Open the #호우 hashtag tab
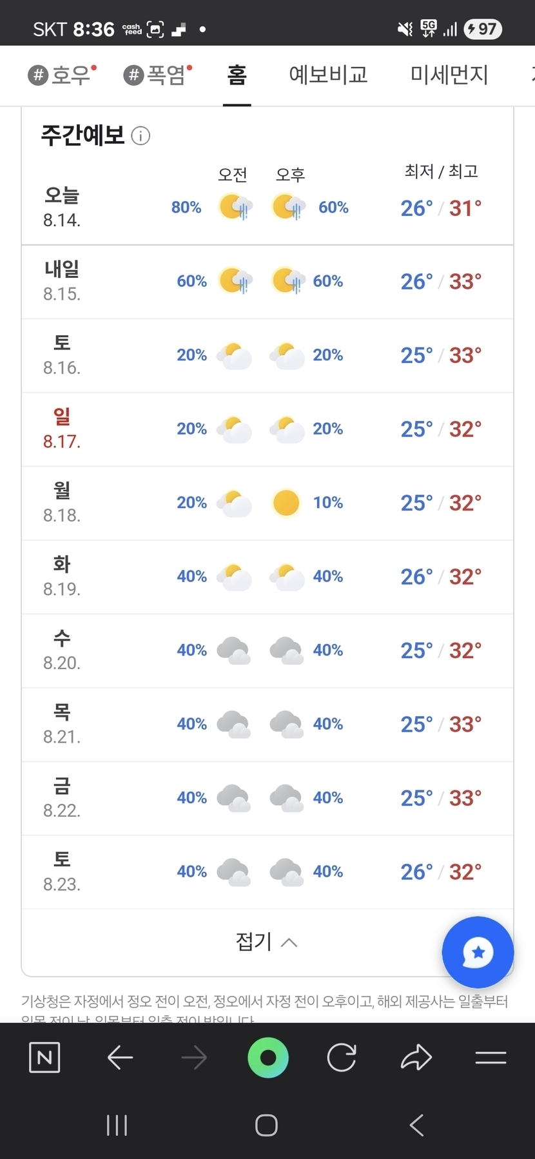Screen dimensions: 535x1159 pos(62,75)
